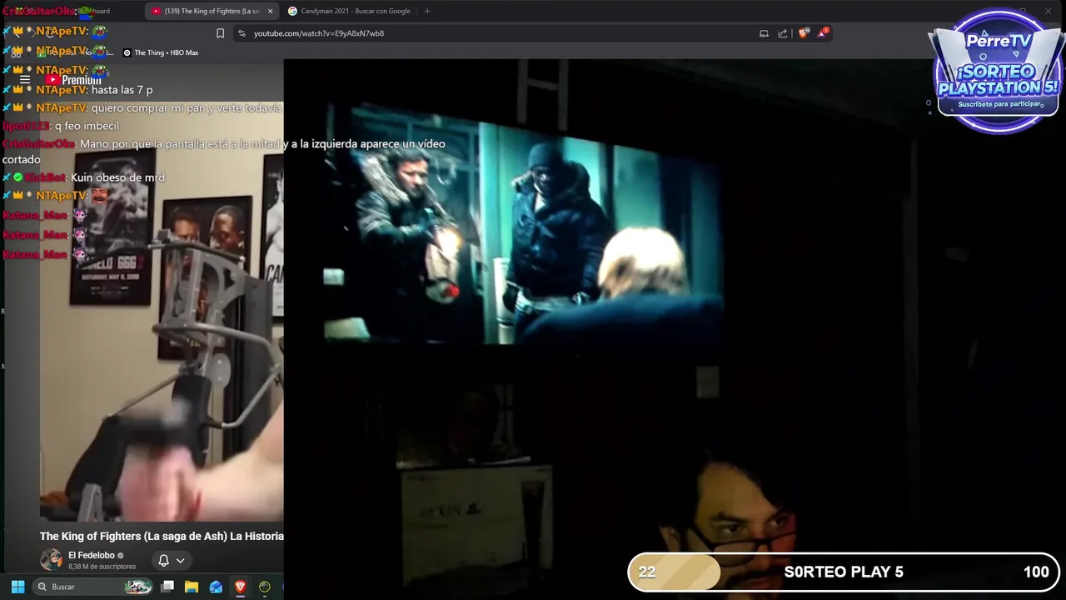Open a new browser tab
The image size is (1066, 600).
[x=427, y=11]
